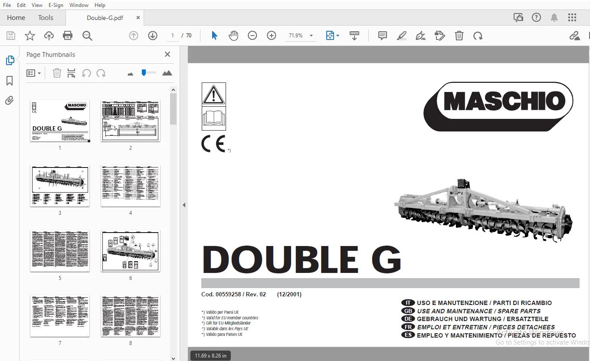Click the thumbnails panel scroll up arrow

click(174, 90)
